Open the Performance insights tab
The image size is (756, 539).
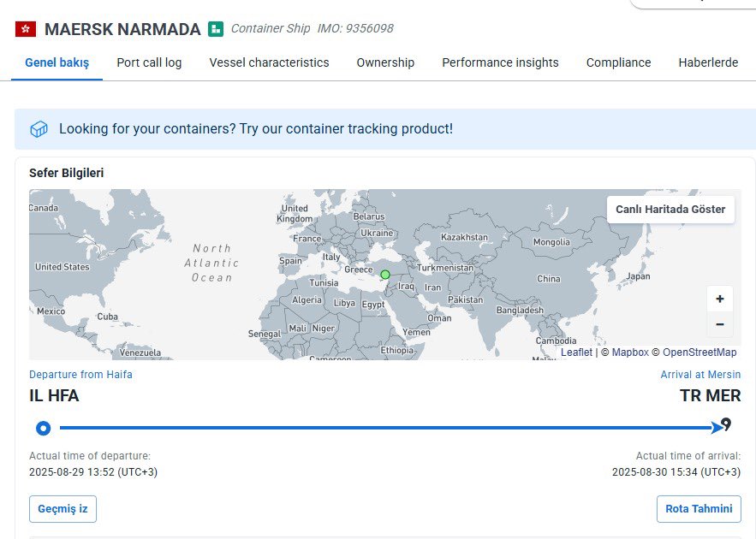(x=500, y=62)
